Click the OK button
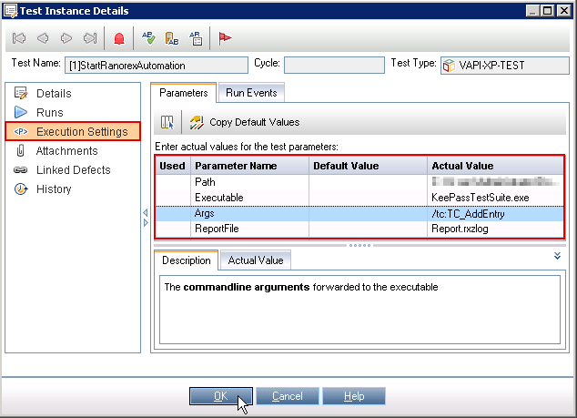This screenshot has width=577, height=418. 221,396
